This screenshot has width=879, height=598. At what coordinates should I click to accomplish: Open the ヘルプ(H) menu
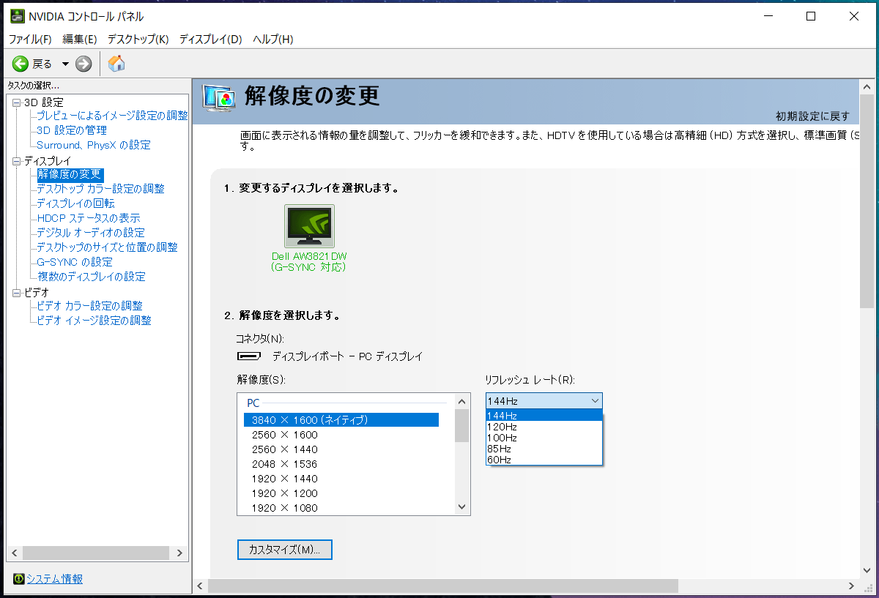(x=272, y=39)
